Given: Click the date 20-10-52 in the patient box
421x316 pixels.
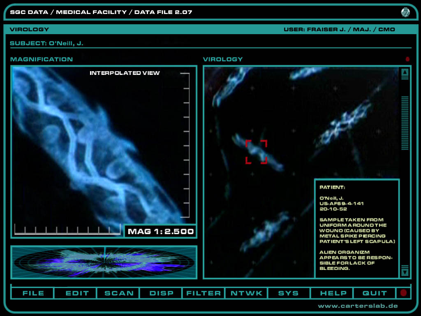Looking at the screenshot, I should pos(333,209).
